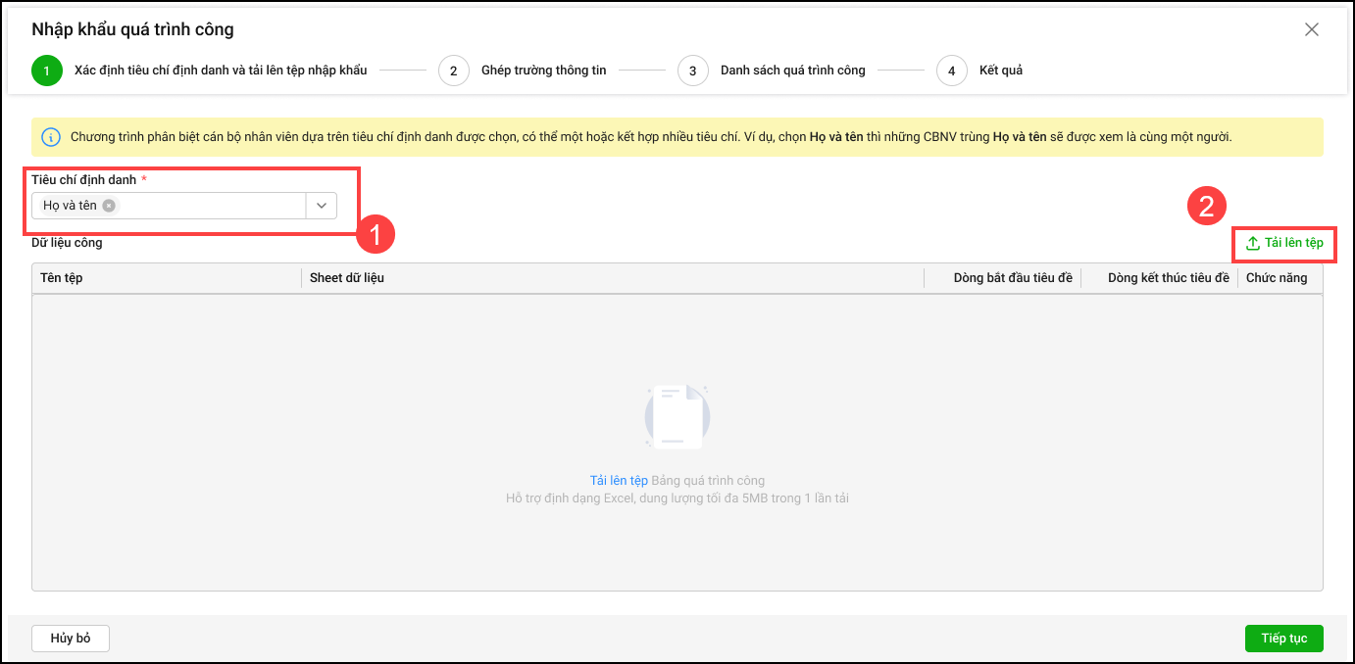Click the Tên tệp column header

click(62, 278)
